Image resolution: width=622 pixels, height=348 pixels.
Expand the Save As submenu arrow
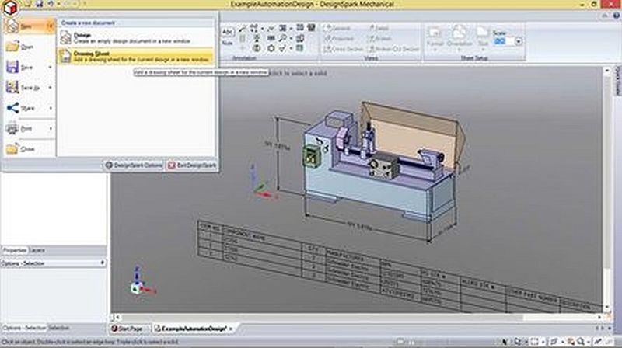pyautogui.click(x=51, y=88)
